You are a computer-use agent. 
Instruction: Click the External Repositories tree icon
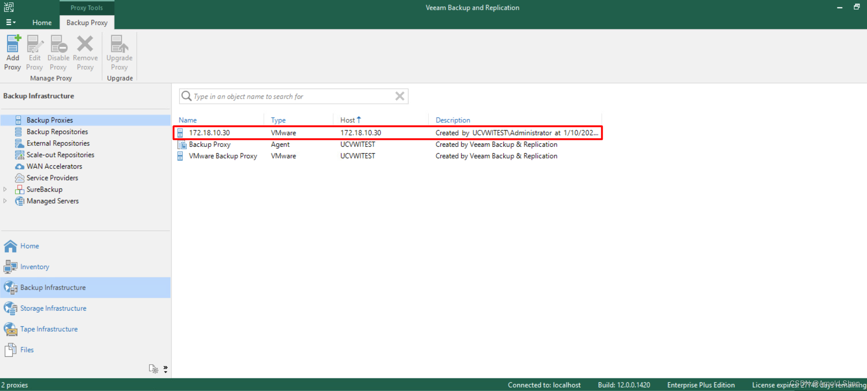tap(19, 143)
